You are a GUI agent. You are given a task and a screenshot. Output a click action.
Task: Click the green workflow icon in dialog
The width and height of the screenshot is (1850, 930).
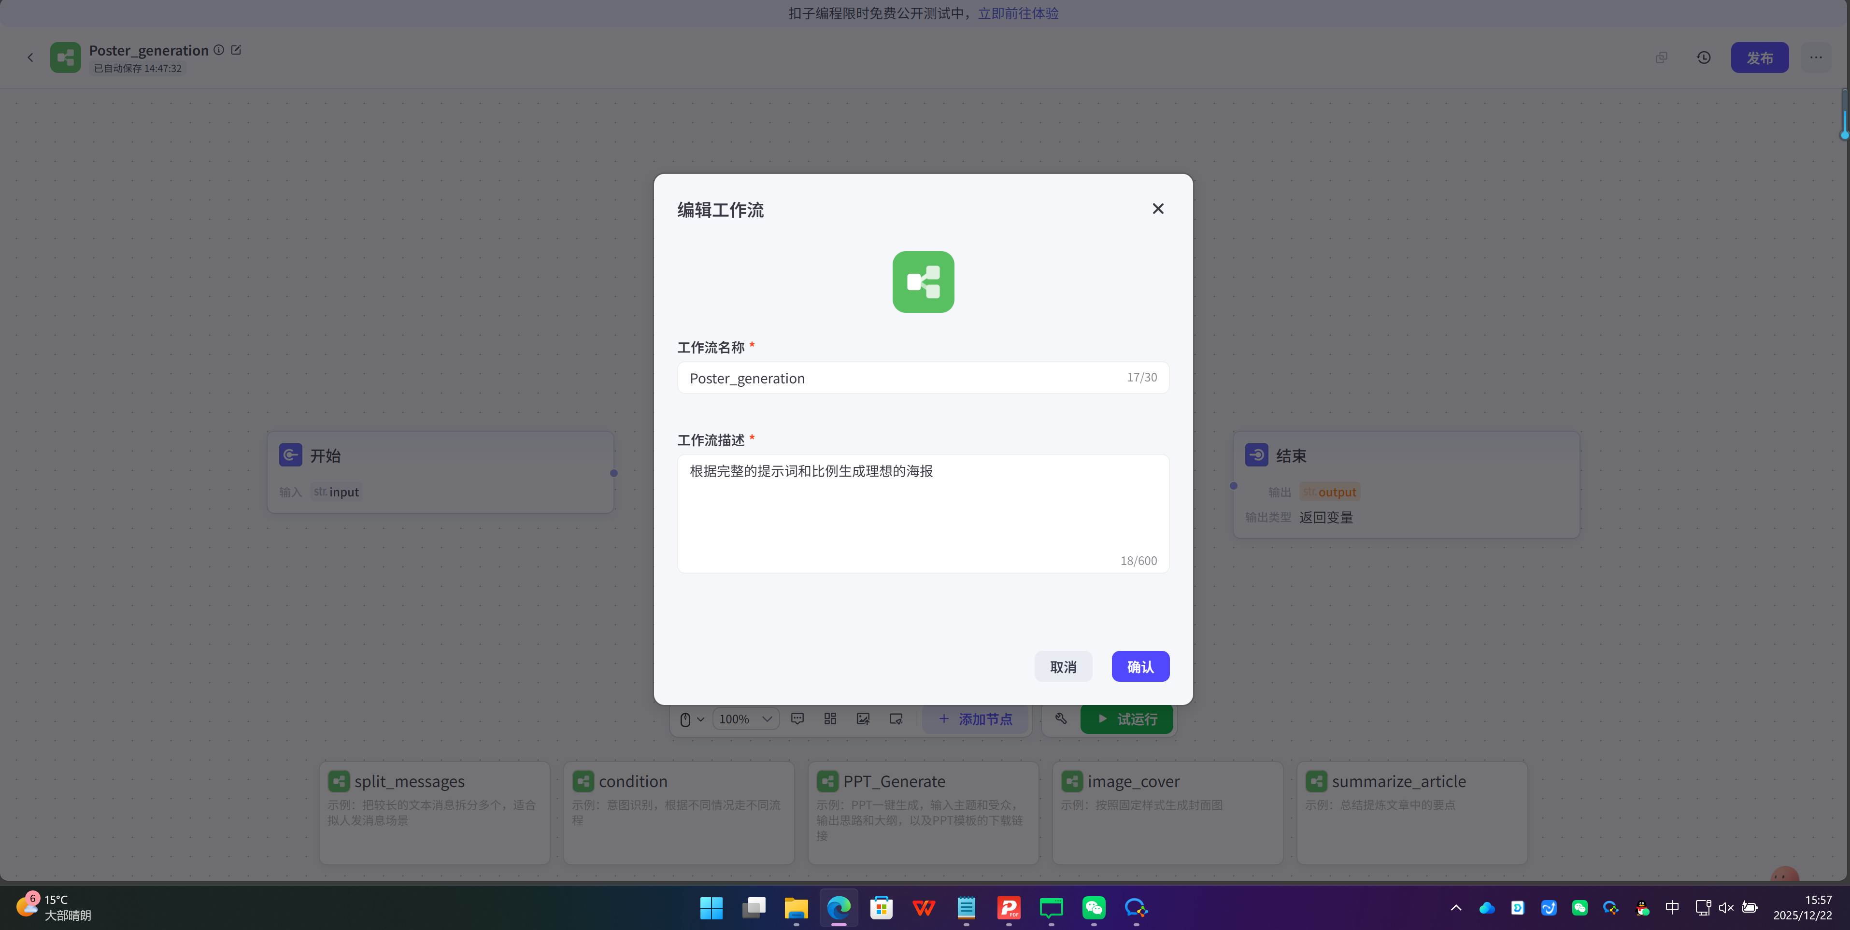923,282
